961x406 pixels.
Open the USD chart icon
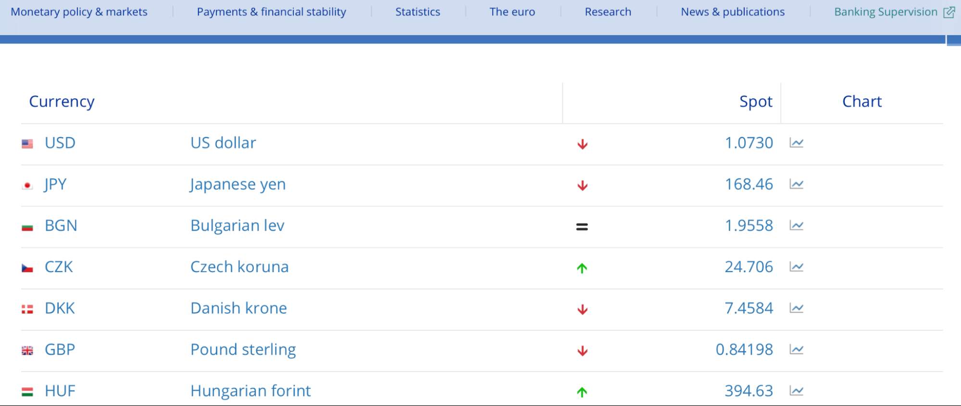coord(796,143)
